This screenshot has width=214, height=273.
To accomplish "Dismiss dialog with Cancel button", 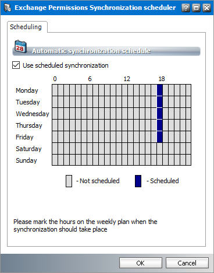I will [187, 263].
